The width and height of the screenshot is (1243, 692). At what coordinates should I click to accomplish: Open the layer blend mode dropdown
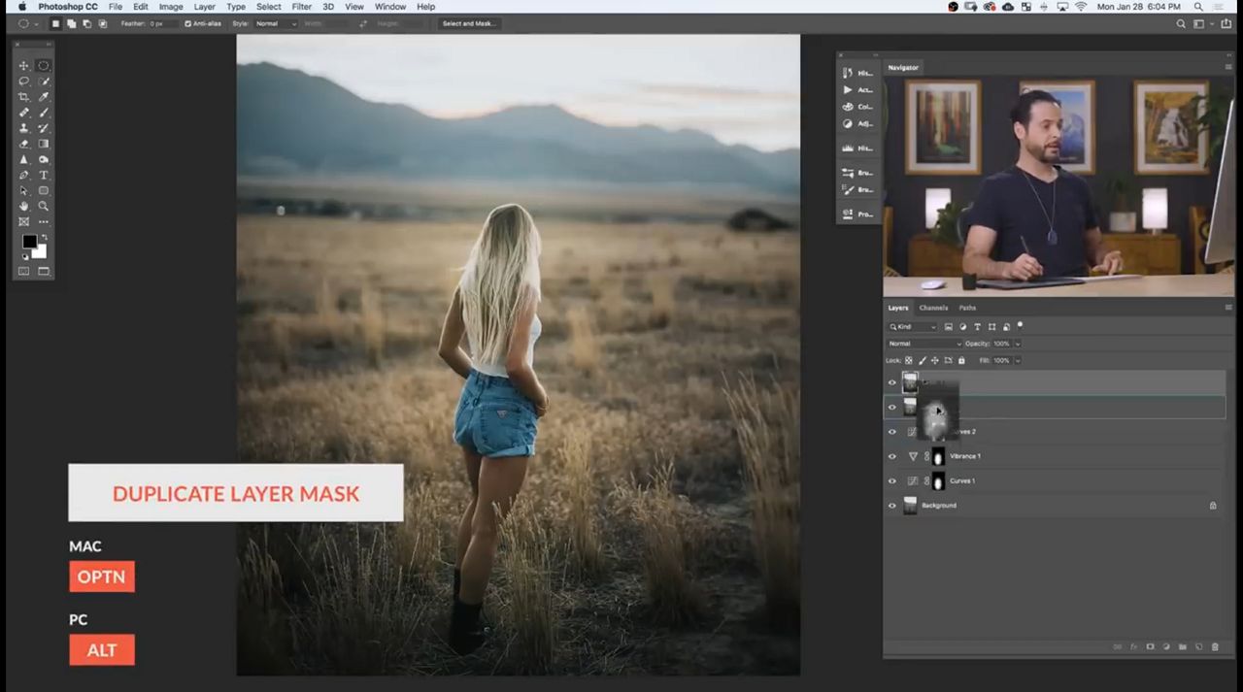pyautogui.click(x=924, y=344)
